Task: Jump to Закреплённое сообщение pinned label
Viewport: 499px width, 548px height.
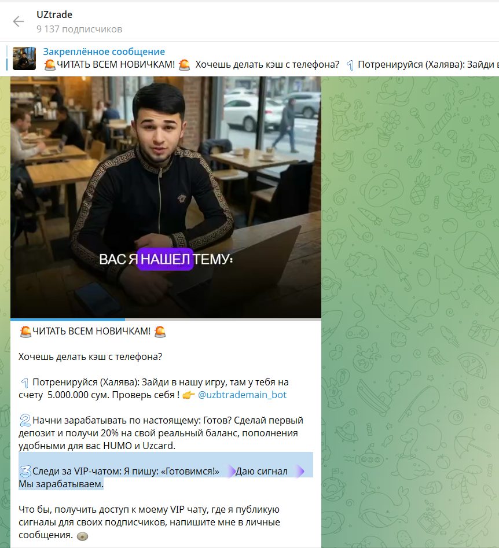Action: pos(104,52)
